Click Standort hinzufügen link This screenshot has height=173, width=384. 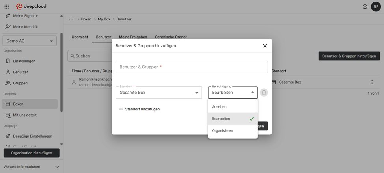click(139, 109)
